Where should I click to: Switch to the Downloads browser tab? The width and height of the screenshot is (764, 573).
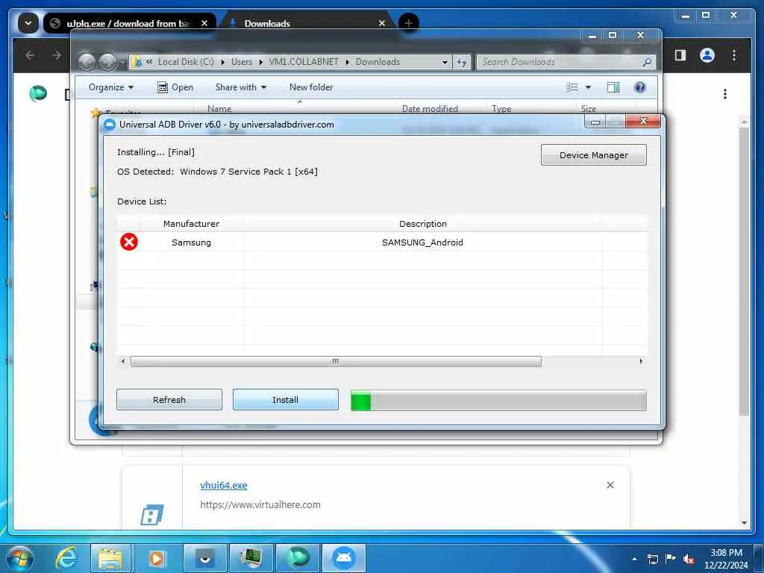tap(267, 23)
